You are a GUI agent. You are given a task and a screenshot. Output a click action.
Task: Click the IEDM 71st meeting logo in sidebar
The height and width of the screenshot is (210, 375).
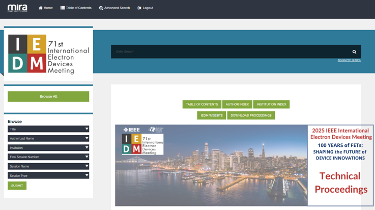[x=48, y=54]
